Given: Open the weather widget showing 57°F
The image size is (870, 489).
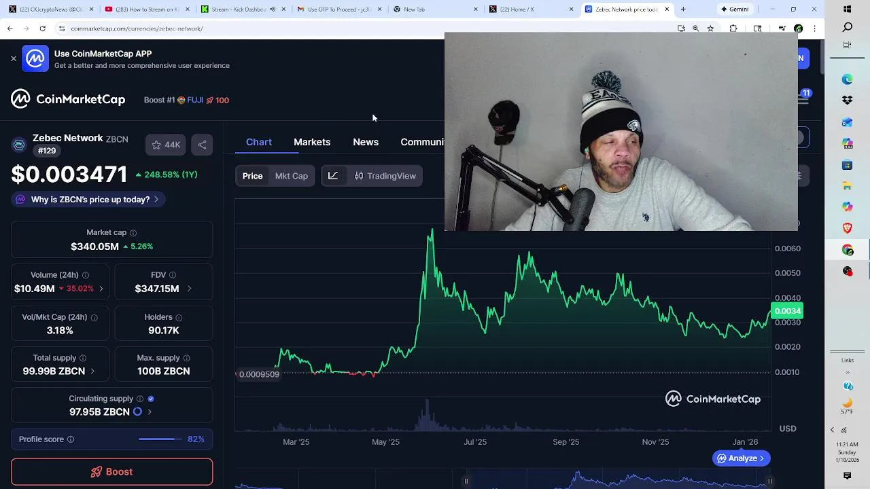Looking at the screenshot, I should [847, 405].
